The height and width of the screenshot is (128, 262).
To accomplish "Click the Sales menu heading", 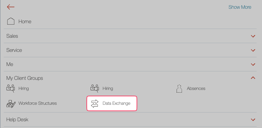I will click(x=12, y=36).
